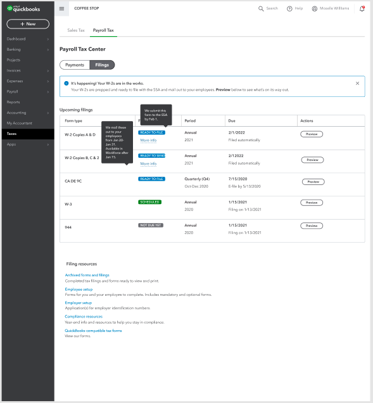373x403 pixels.
Task: Expand the Apps sidebar chevron
Action: (x=48, y=144)
